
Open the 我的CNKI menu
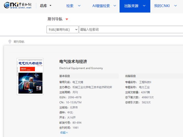162,6
